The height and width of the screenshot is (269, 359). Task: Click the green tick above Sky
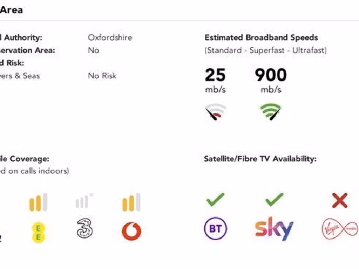(274, 200)
